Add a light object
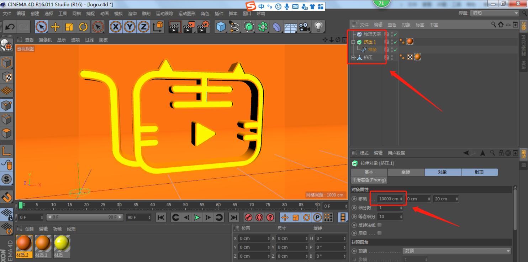The width and height of the screenshot is (528, 262). [x=318, y=27]
